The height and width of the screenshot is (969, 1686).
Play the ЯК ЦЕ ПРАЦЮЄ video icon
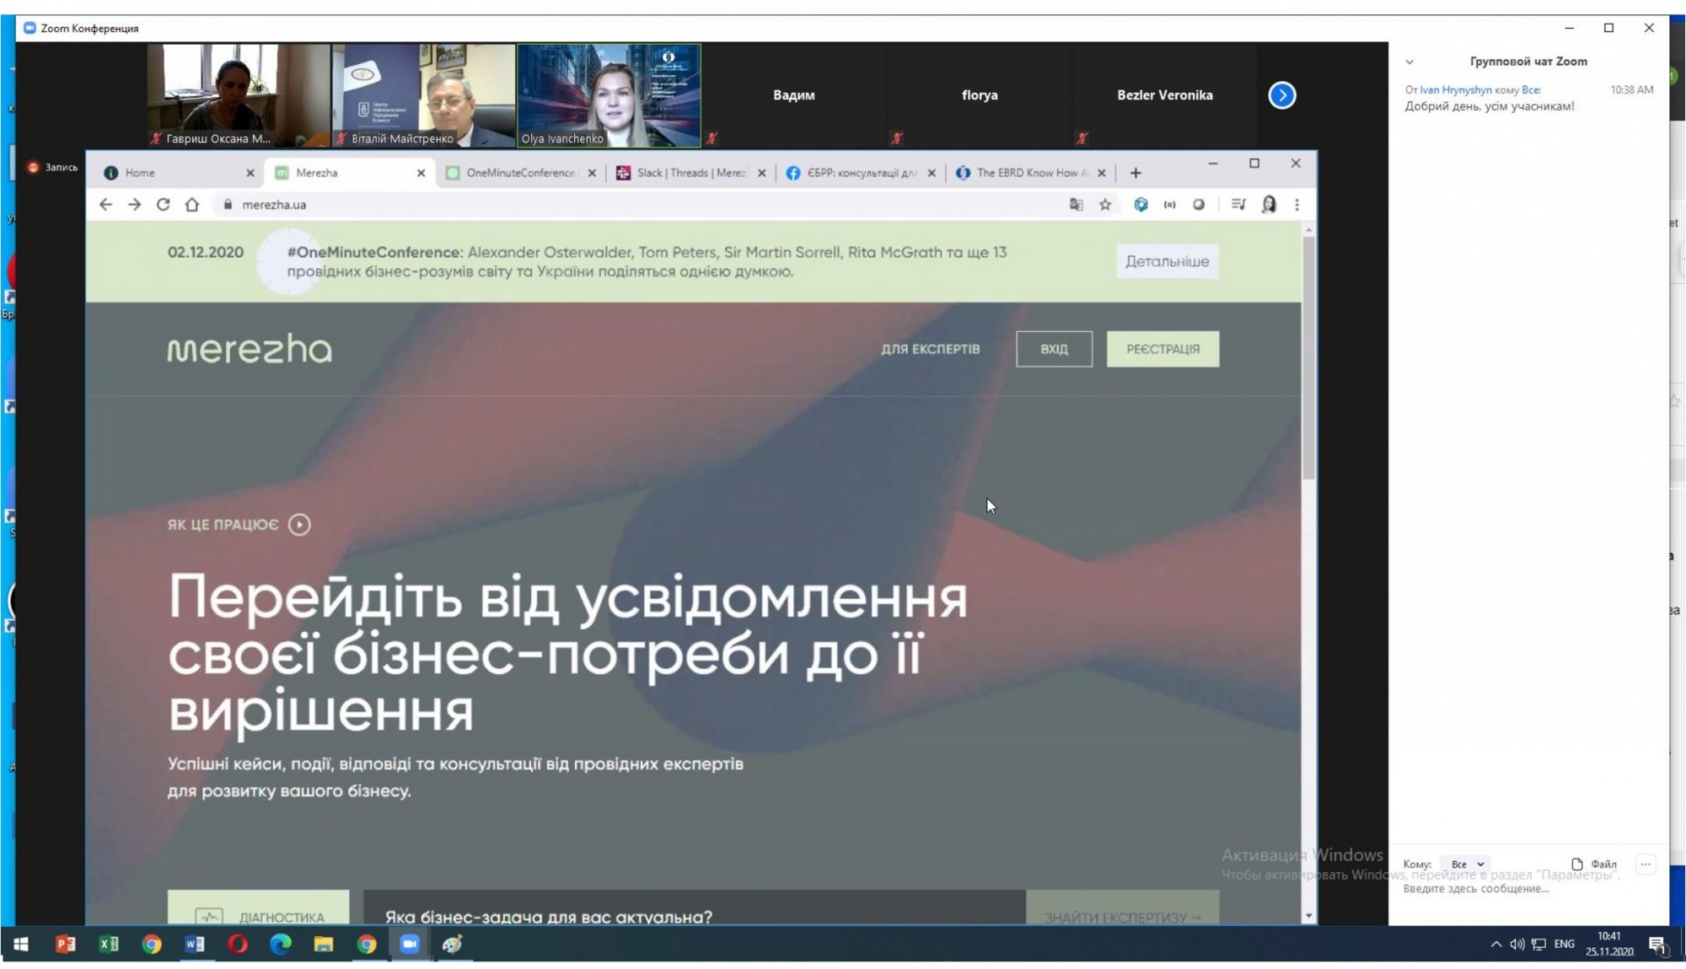point(299,525)
